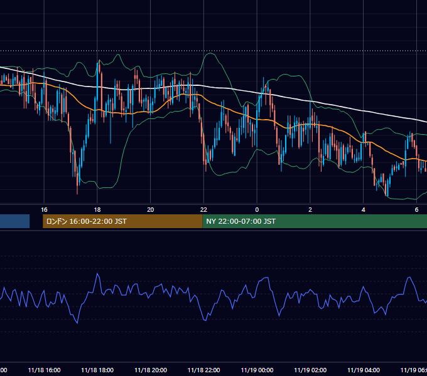This screenshot has width=427, height=376.
Task: Click the 11/18 18:00 date label
Action: 97,370
